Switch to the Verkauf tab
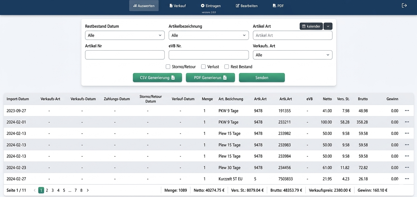The image size is (417, 197). (178, 6)
